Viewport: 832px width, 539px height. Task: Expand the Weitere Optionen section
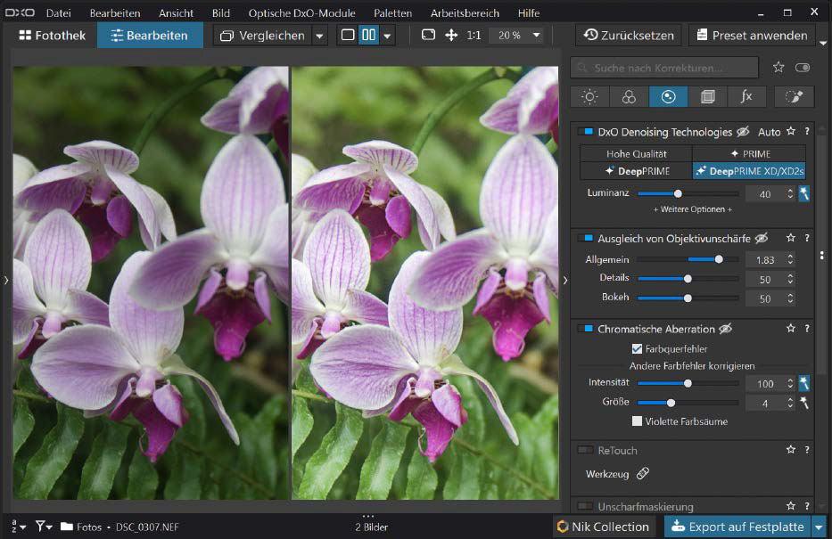695,211
